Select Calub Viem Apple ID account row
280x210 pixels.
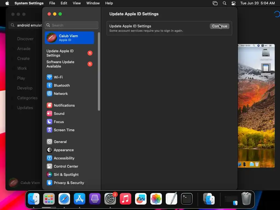pos(69,38)
